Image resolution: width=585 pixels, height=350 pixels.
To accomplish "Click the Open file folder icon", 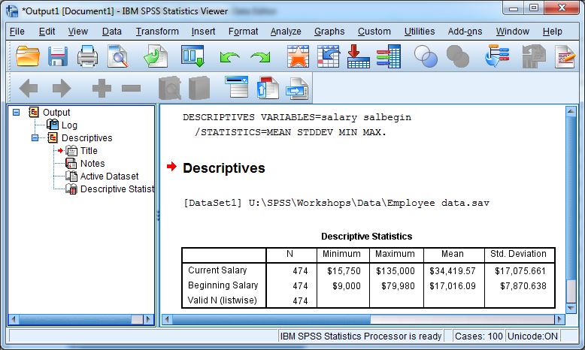I will (x=28, y=56).
